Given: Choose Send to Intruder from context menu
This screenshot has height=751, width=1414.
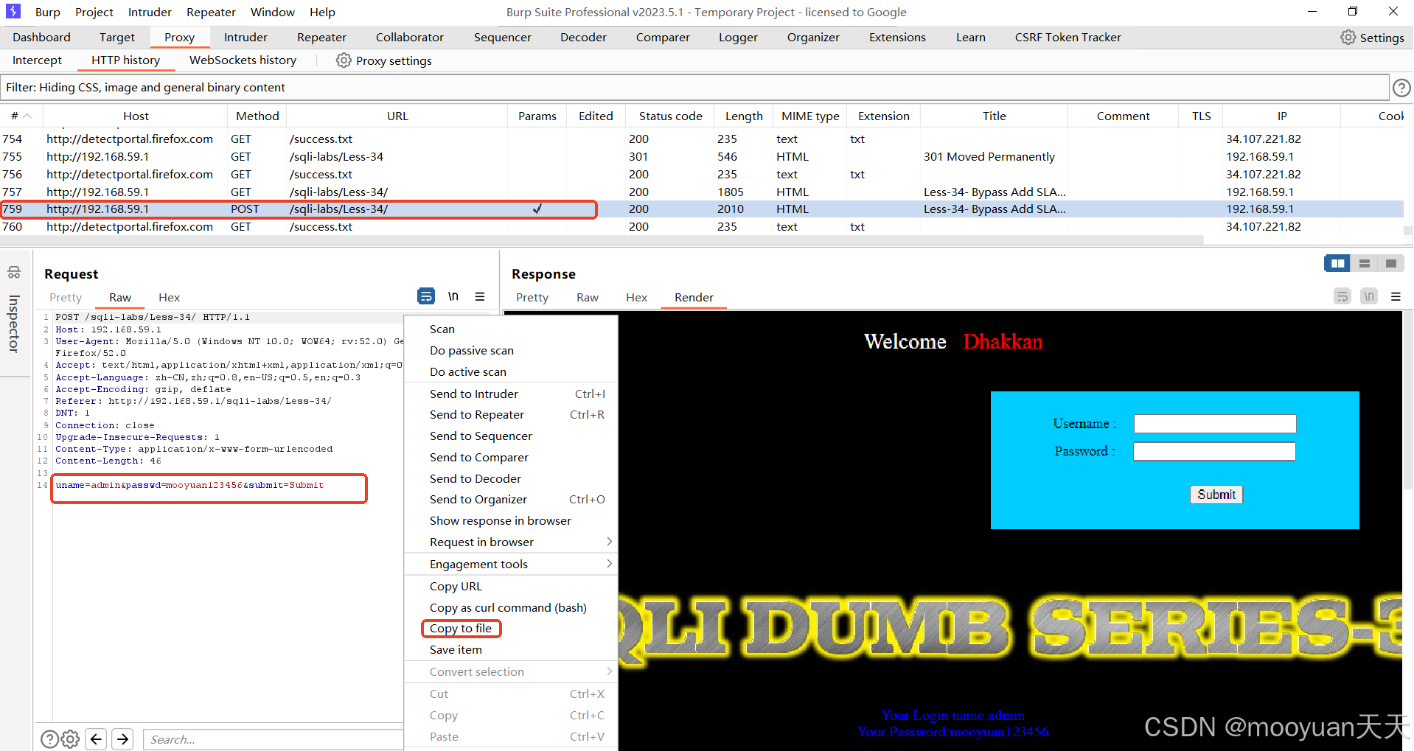Looking at the screenshot, I should 511,394.
